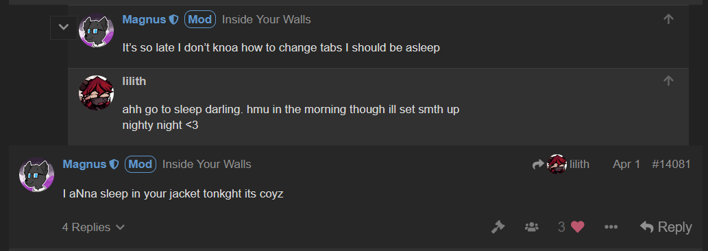Like the post with heart icon
This screenshot has width=708, height=251.
pyautogui.click(x=577, y=227)
